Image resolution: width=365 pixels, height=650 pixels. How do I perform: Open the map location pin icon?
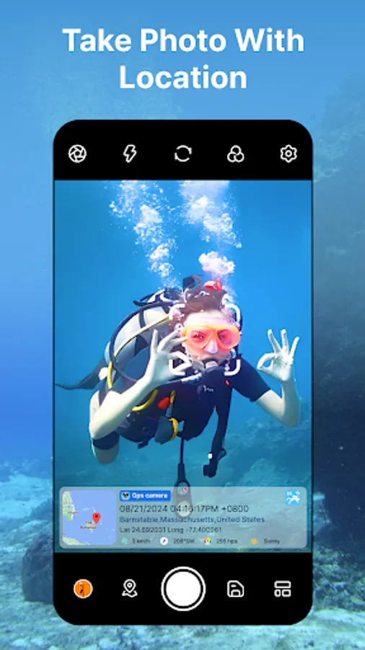tap(130, 589)
